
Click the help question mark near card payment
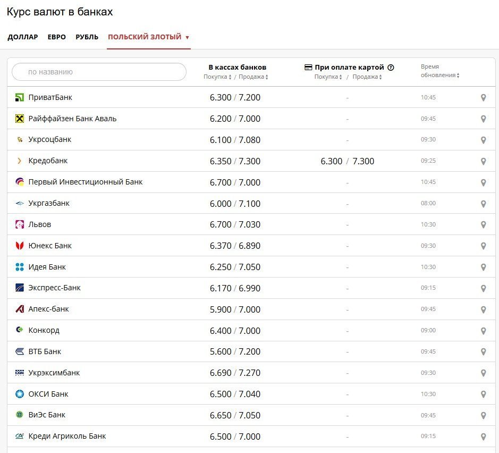(x=391, y=68)
